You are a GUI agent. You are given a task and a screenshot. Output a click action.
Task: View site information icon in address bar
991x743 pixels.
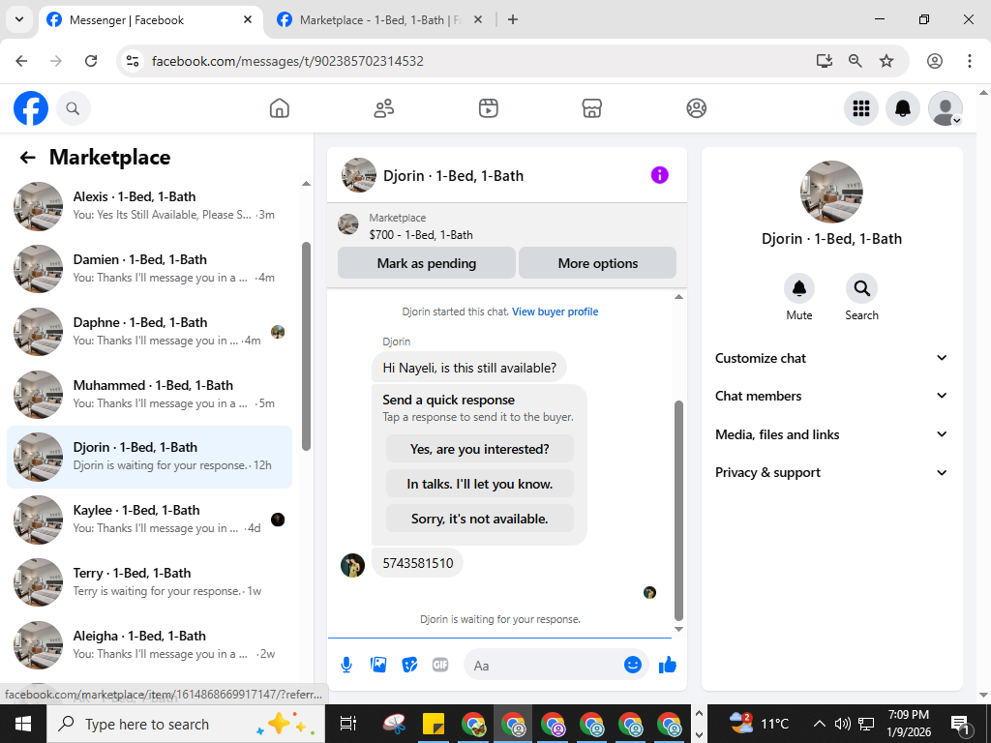tap(133, 61)
